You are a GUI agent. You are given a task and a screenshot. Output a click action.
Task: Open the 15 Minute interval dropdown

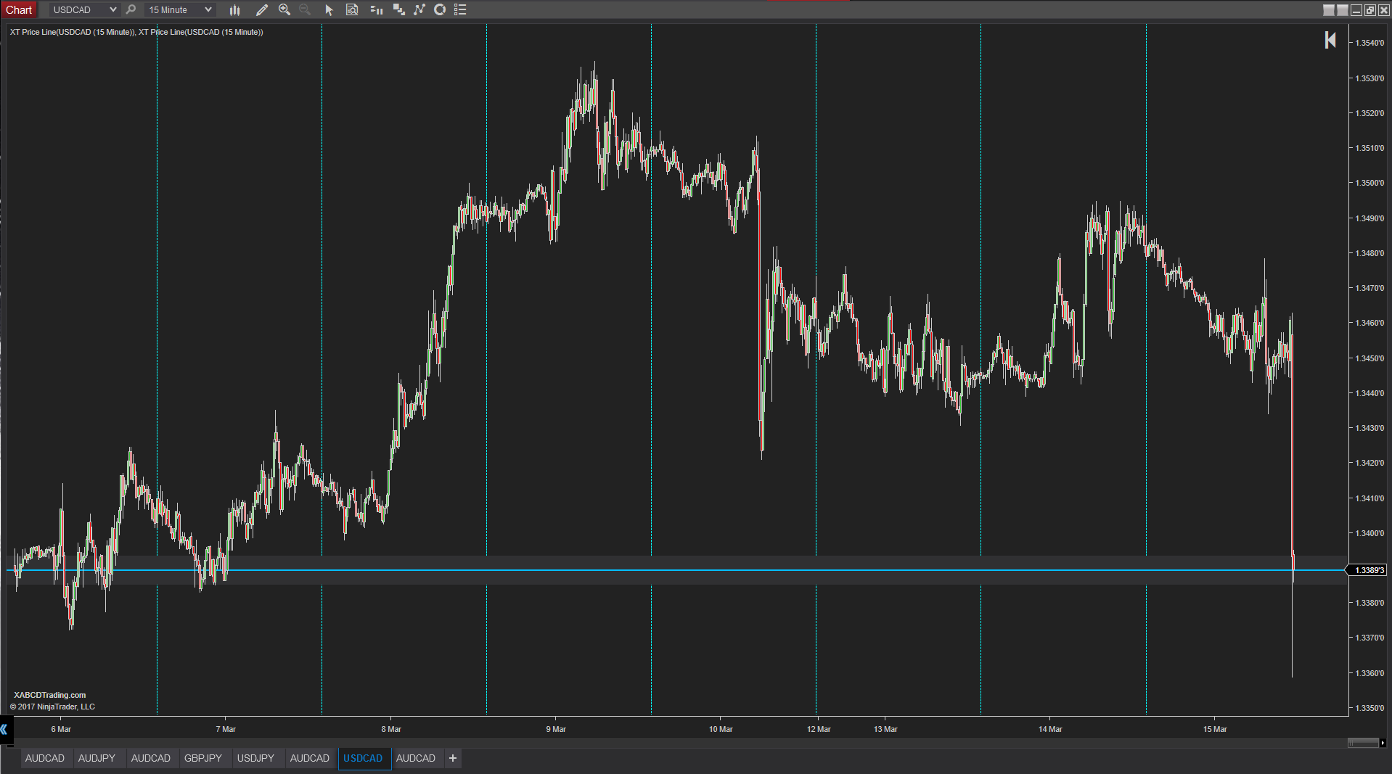click(179, 9)
